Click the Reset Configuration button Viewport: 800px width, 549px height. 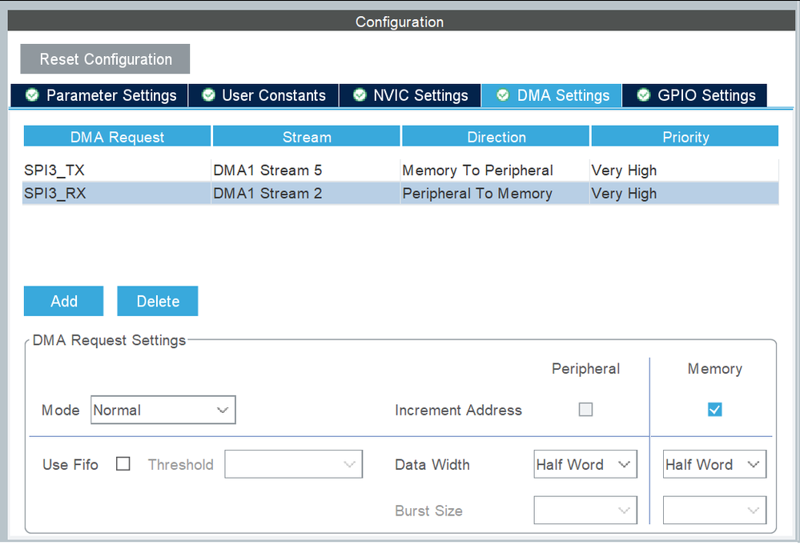tap(105, 59)
